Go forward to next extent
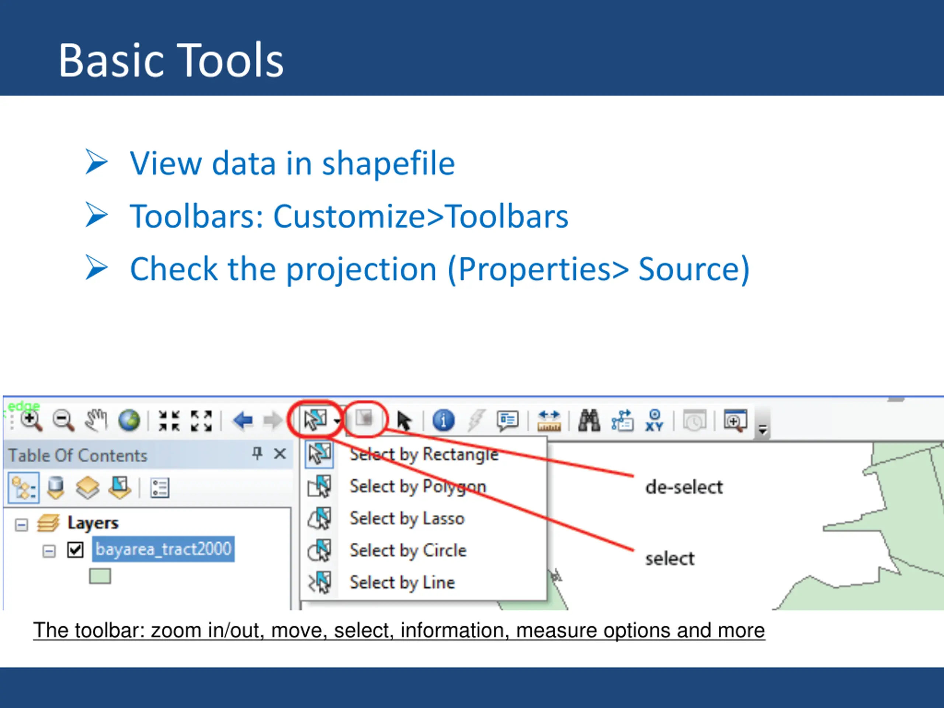944x708 pixels. (273, 421)
